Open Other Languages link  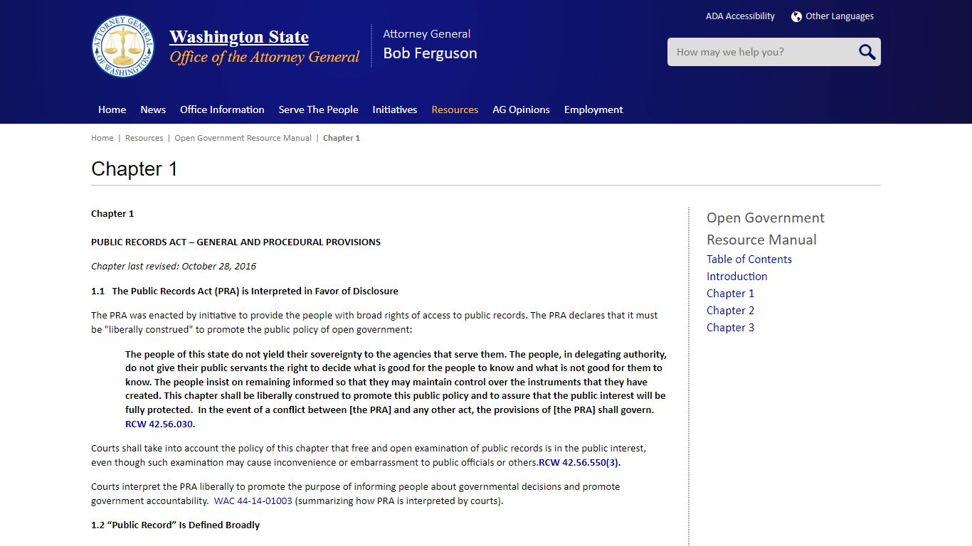coord(840,16)
